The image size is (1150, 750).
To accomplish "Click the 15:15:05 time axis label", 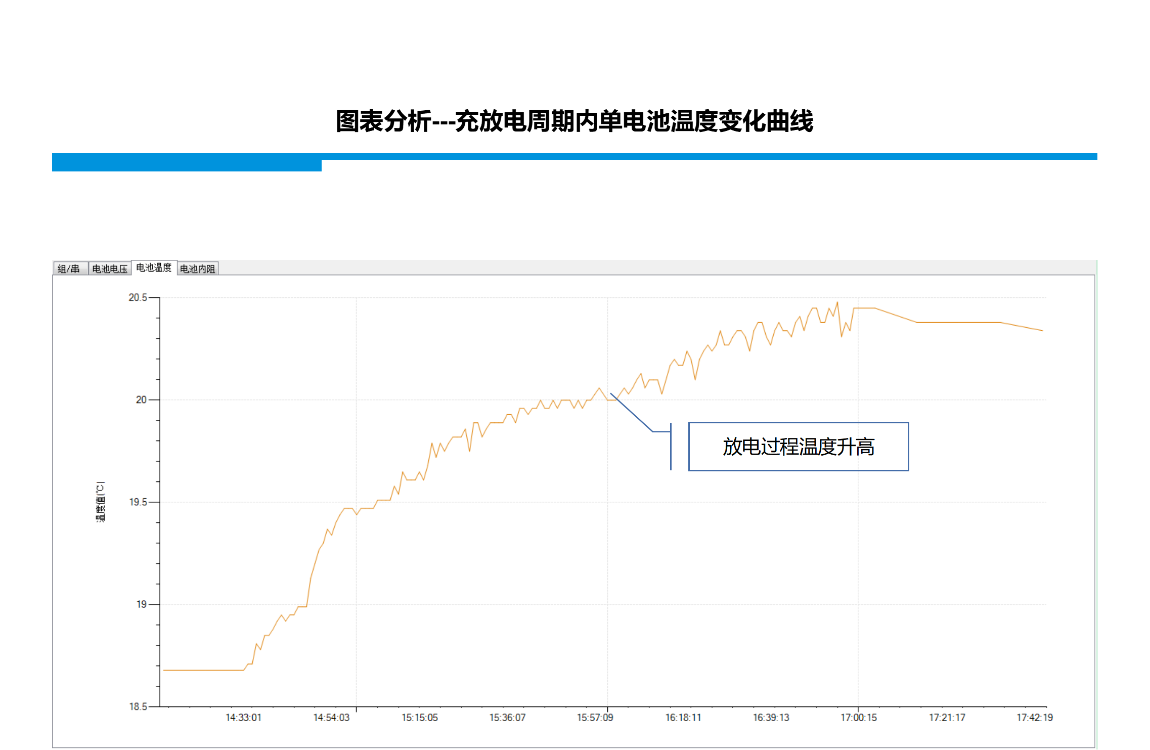I will click(420, 717).
